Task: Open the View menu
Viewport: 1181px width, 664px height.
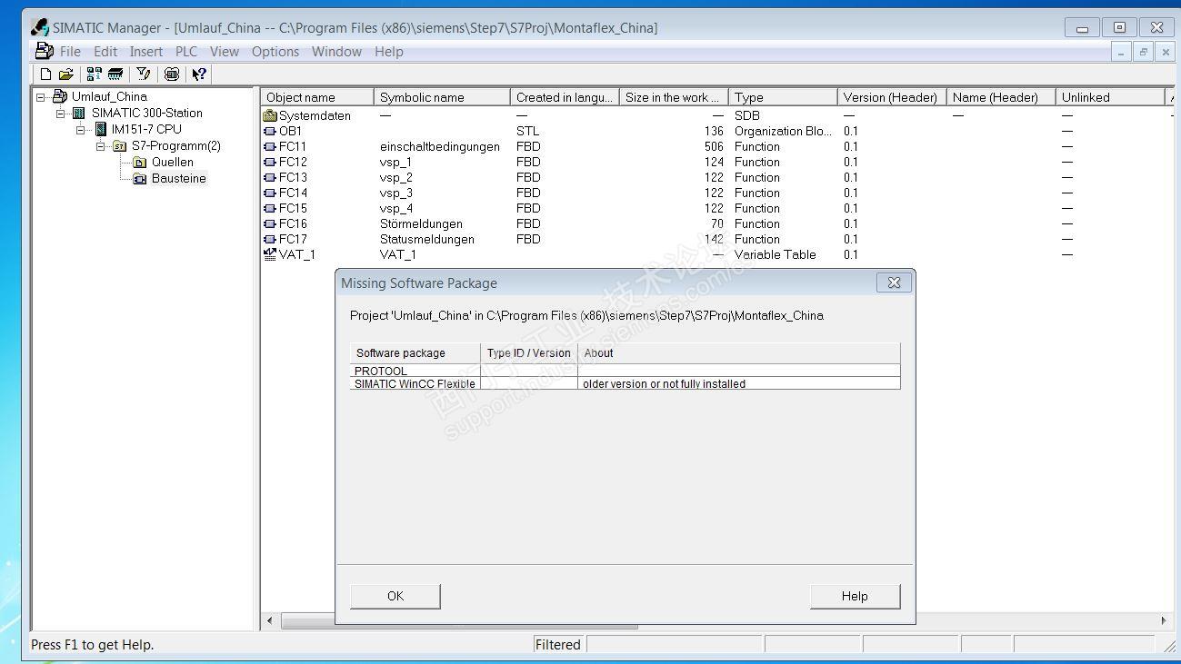Action: tap(225, 52)
